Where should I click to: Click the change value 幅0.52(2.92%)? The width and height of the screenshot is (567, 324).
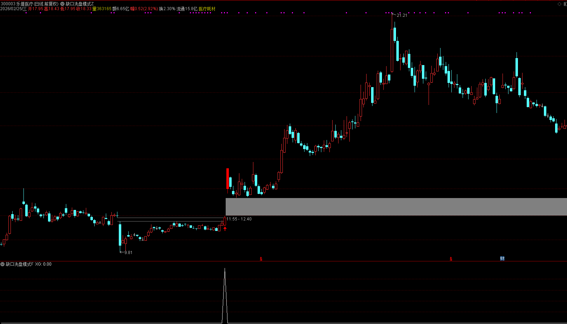coord(144,9)
